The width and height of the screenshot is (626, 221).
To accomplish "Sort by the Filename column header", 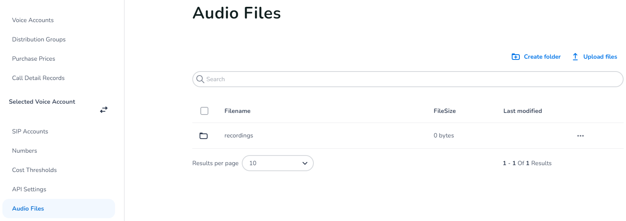I will click(237, 111).
